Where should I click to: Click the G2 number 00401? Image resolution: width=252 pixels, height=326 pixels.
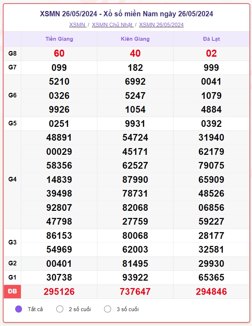tap(59, 264)
